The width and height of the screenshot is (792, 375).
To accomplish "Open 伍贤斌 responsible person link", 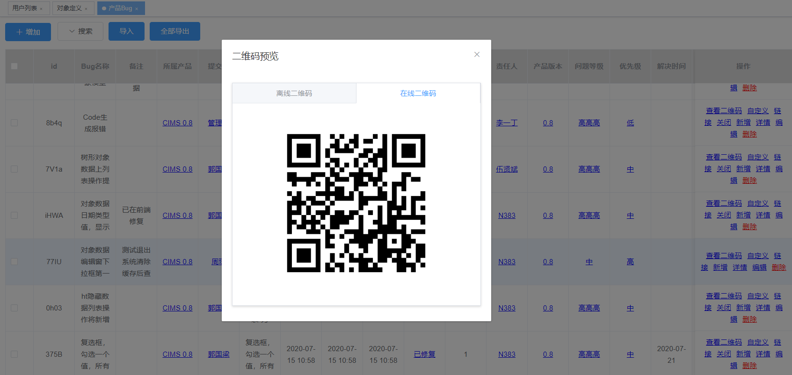I will click(x=507, y=169).
